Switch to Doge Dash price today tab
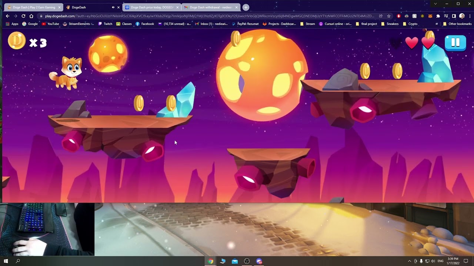The height and width of the screenshot is (266, 474). [x=151, y=7]
